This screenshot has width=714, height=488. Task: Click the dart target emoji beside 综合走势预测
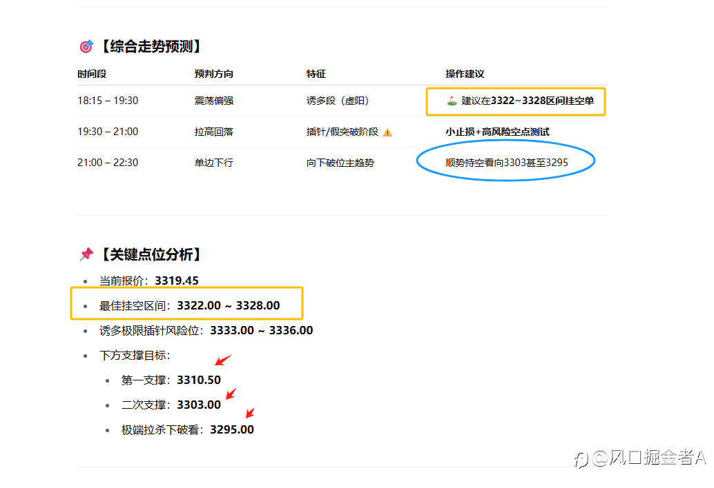pyautogui.click(x=86, y=46)
